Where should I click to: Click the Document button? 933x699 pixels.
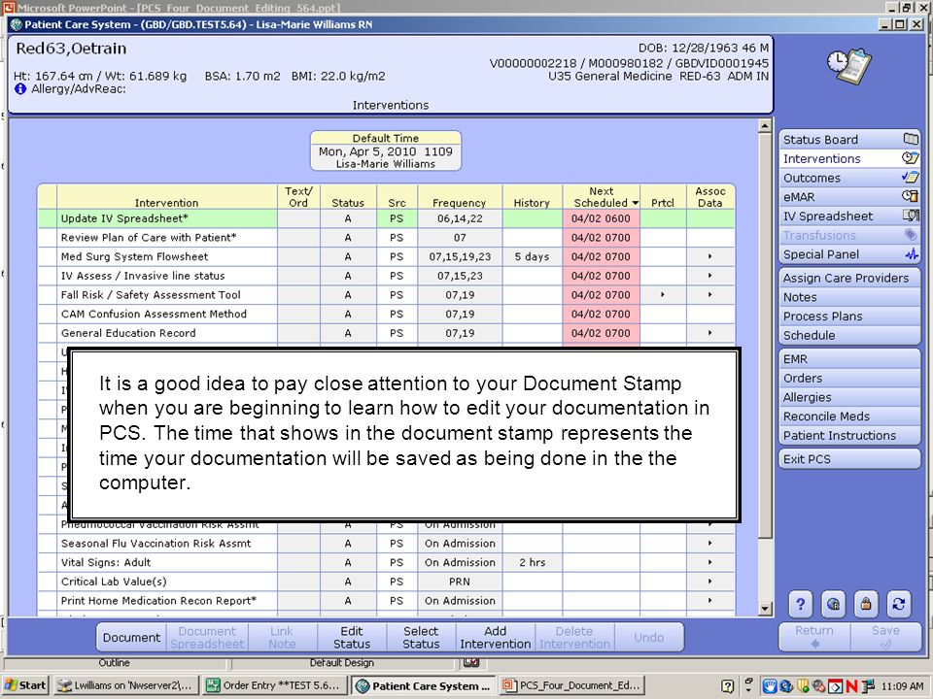click(131, 637)
